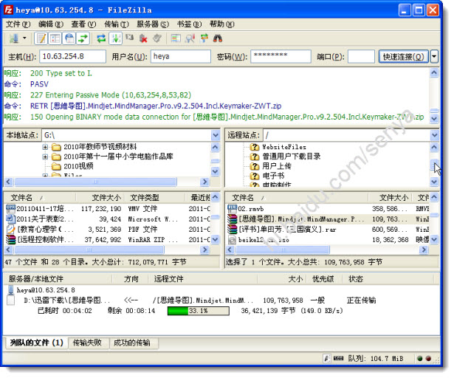Click 快速连接(Q) button
The width and height of the screenshot is (454, 378).
(403, 57)
